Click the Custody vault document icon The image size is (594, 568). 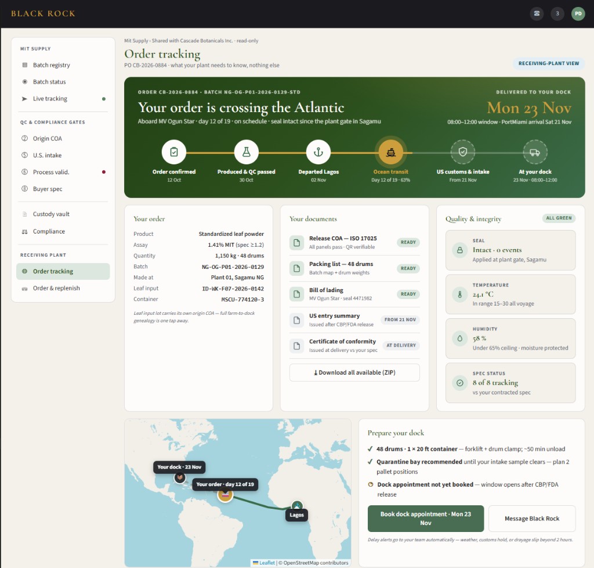pos(24,214)
